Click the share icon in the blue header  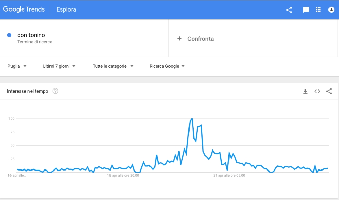point(289,10)
